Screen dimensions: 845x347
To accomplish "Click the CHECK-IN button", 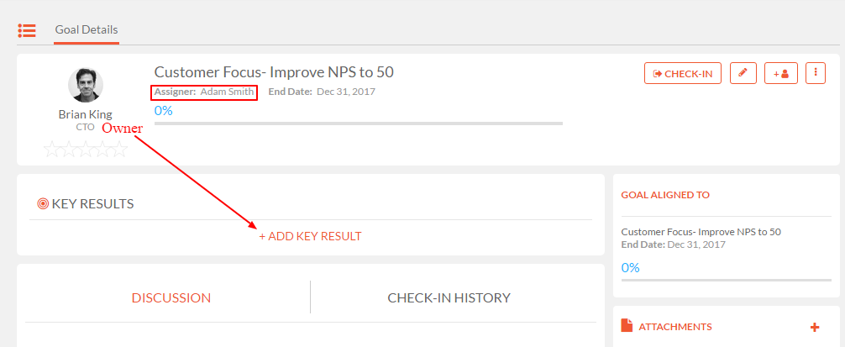I will pos(683,73).
